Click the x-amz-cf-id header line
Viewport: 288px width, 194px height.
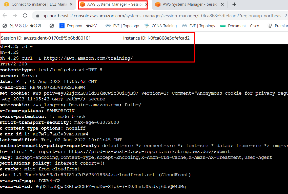(x=96, y=187)
